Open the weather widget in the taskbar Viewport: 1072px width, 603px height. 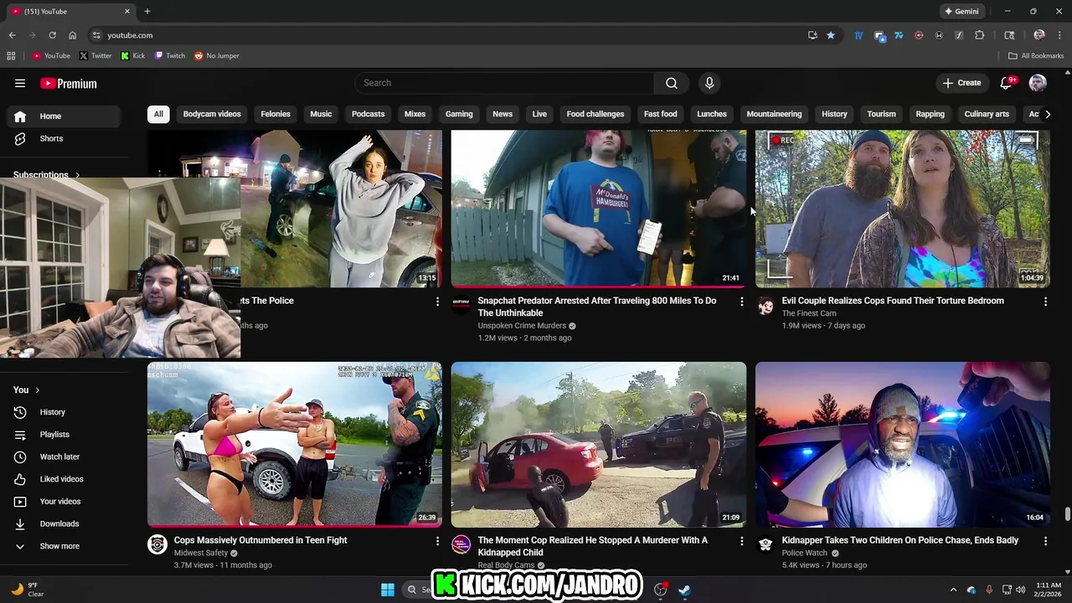coord(27,590)
